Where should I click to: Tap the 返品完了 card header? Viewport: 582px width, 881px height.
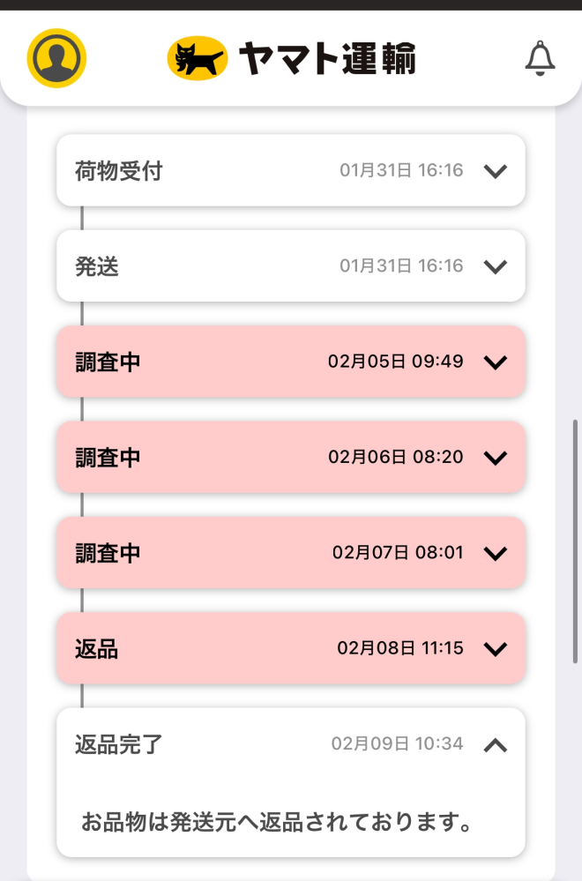(x=291, y=744)
